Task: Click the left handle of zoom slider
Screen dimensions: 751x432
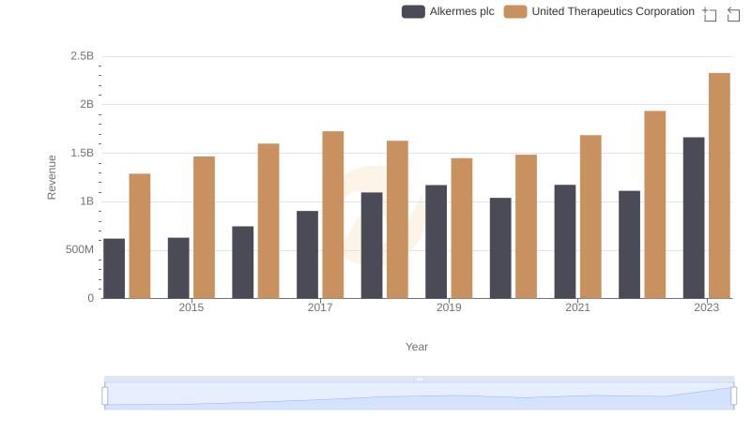Action: (x=105, y=395)
